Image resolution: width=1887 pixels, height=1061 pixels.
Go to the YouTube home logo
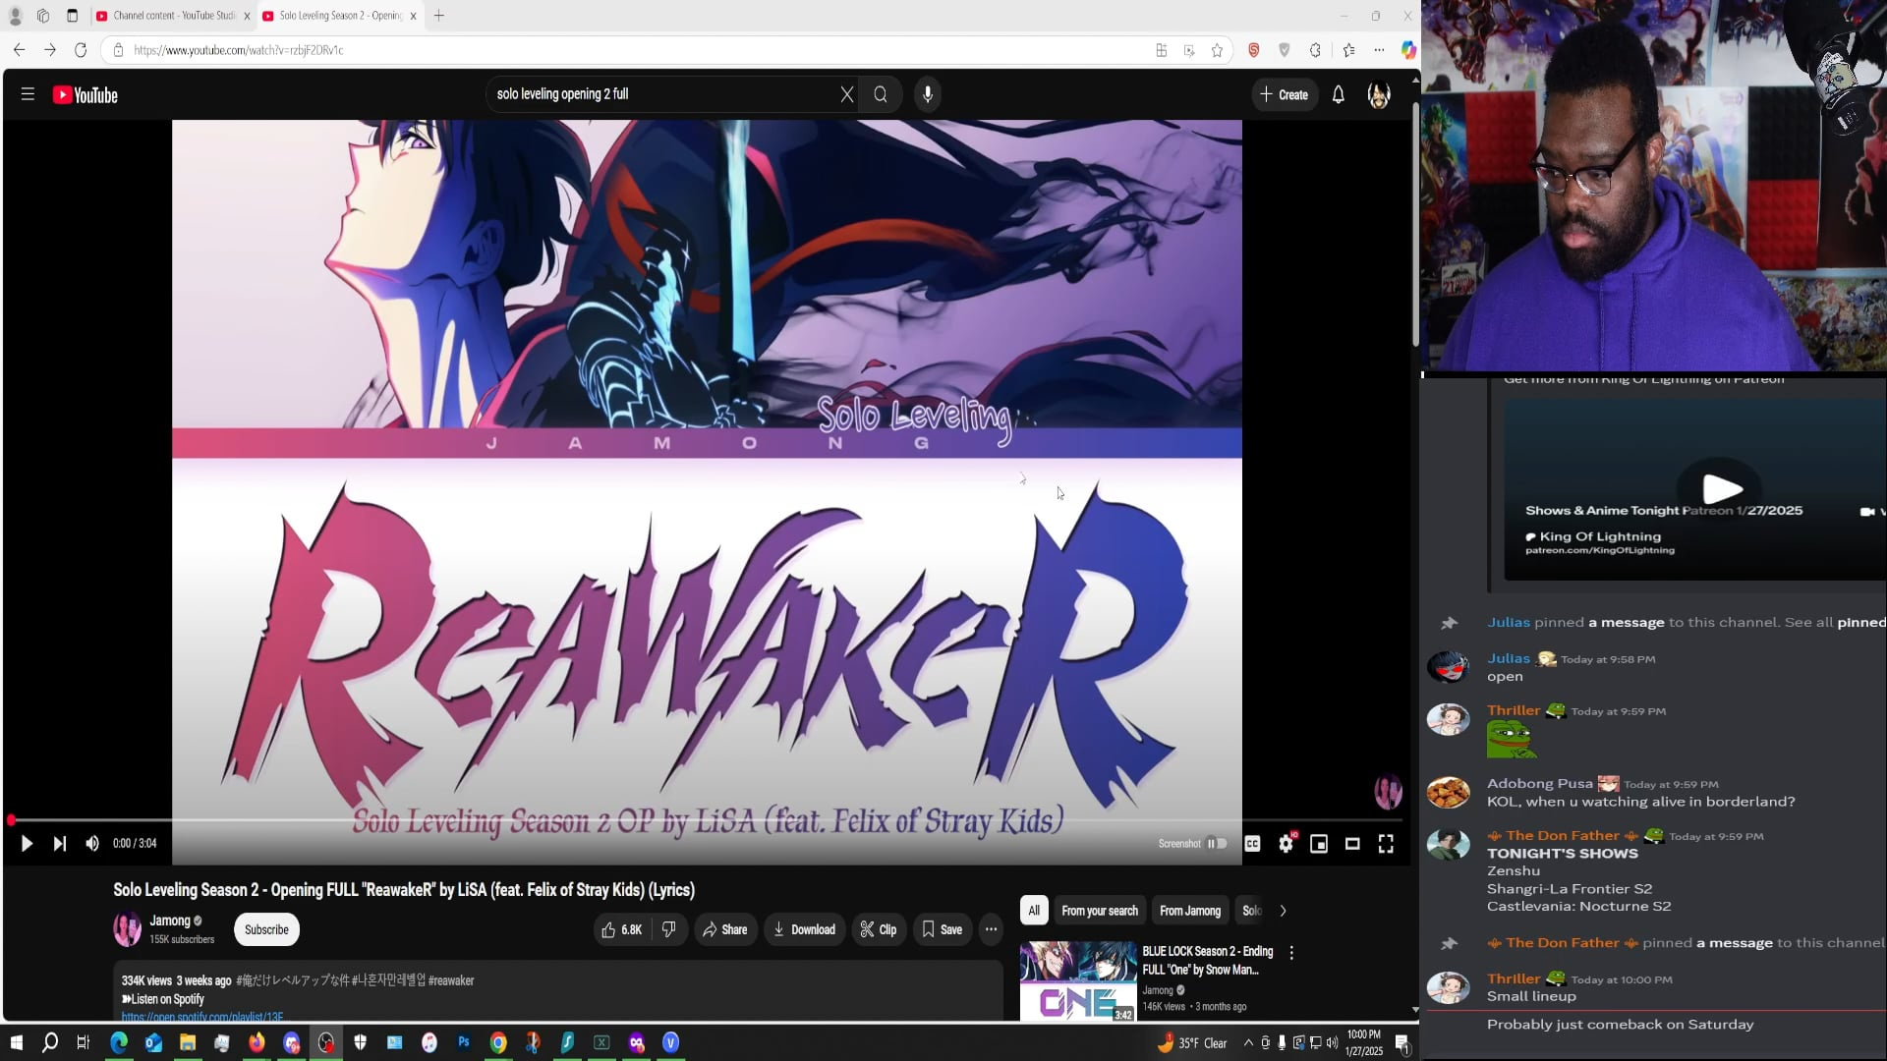(86, 95)
